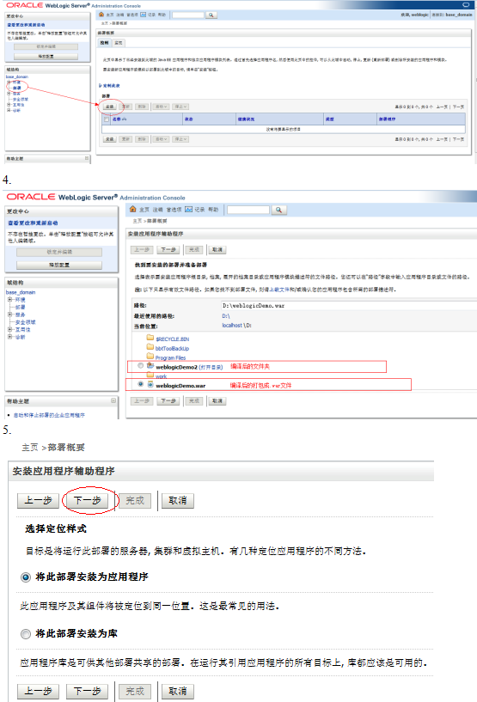This screenshot has height=702, width=477.
Task: Click 锁定并编辑 on the path selection page
Action: [59, 252]
